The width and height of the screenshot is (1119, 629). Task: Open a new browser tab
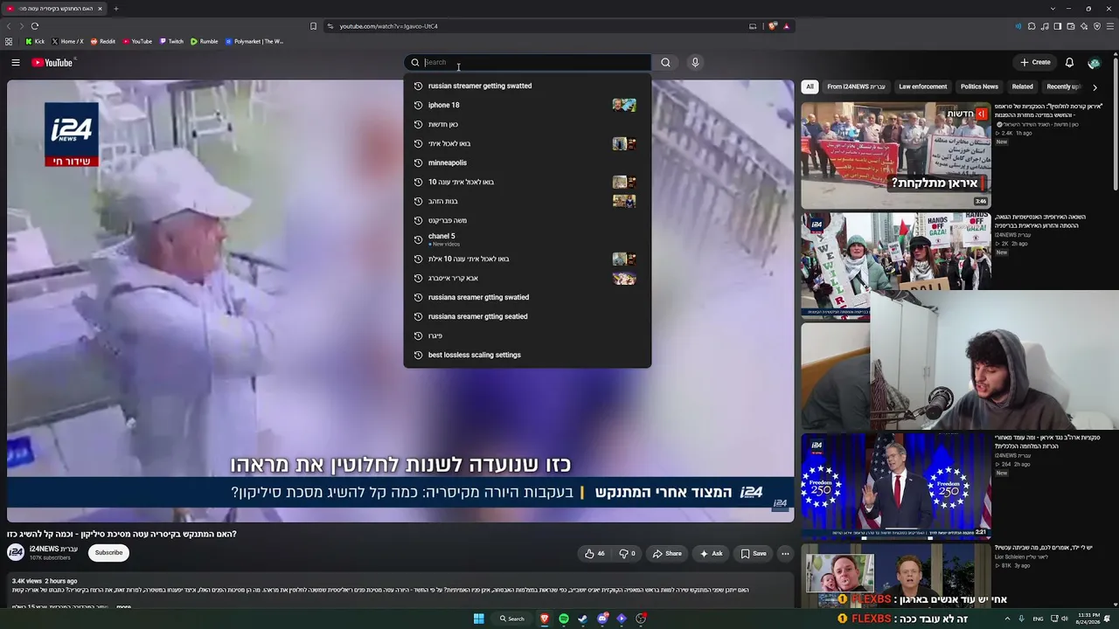[x=115, y=9]
